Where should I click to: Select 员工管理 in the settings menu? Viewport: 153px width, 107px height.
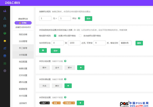[23, 48]
